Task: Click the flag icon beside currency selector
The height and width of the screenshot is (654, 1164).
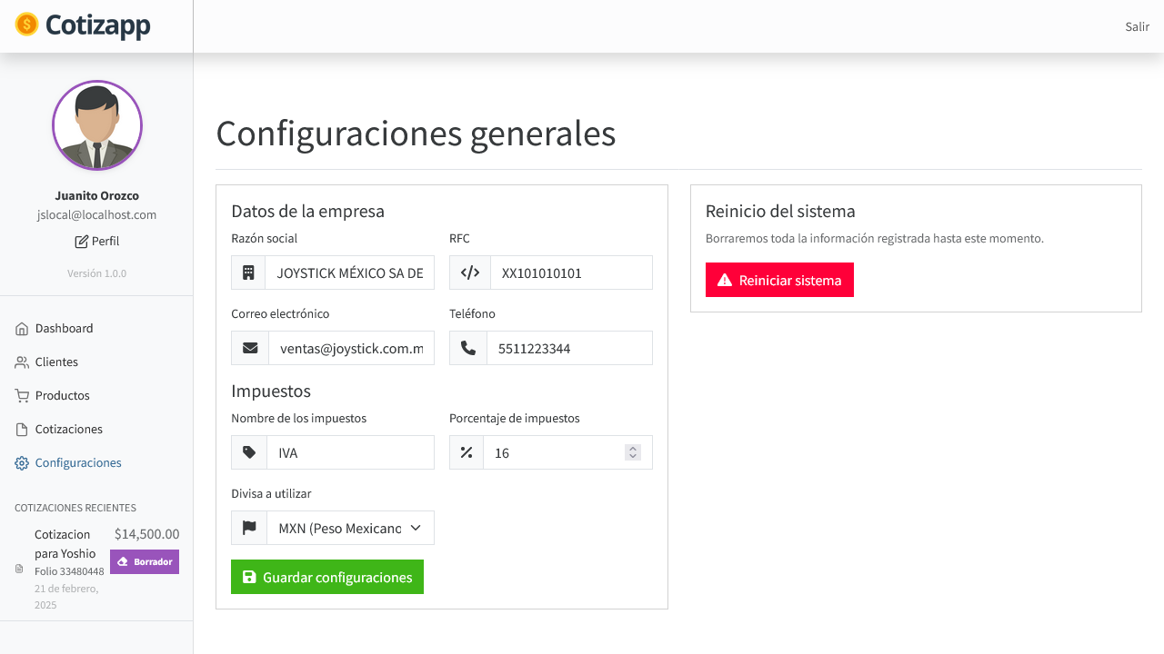Action: point(249,528)
